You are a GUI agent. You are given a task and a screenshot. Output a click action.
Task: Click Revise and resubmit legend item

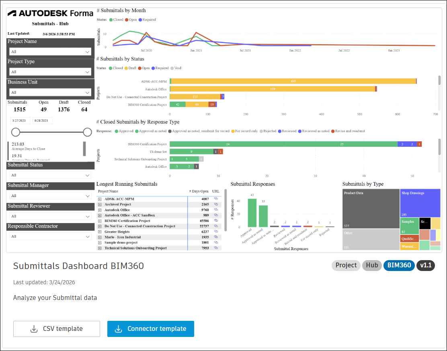[x=348, y=131]
